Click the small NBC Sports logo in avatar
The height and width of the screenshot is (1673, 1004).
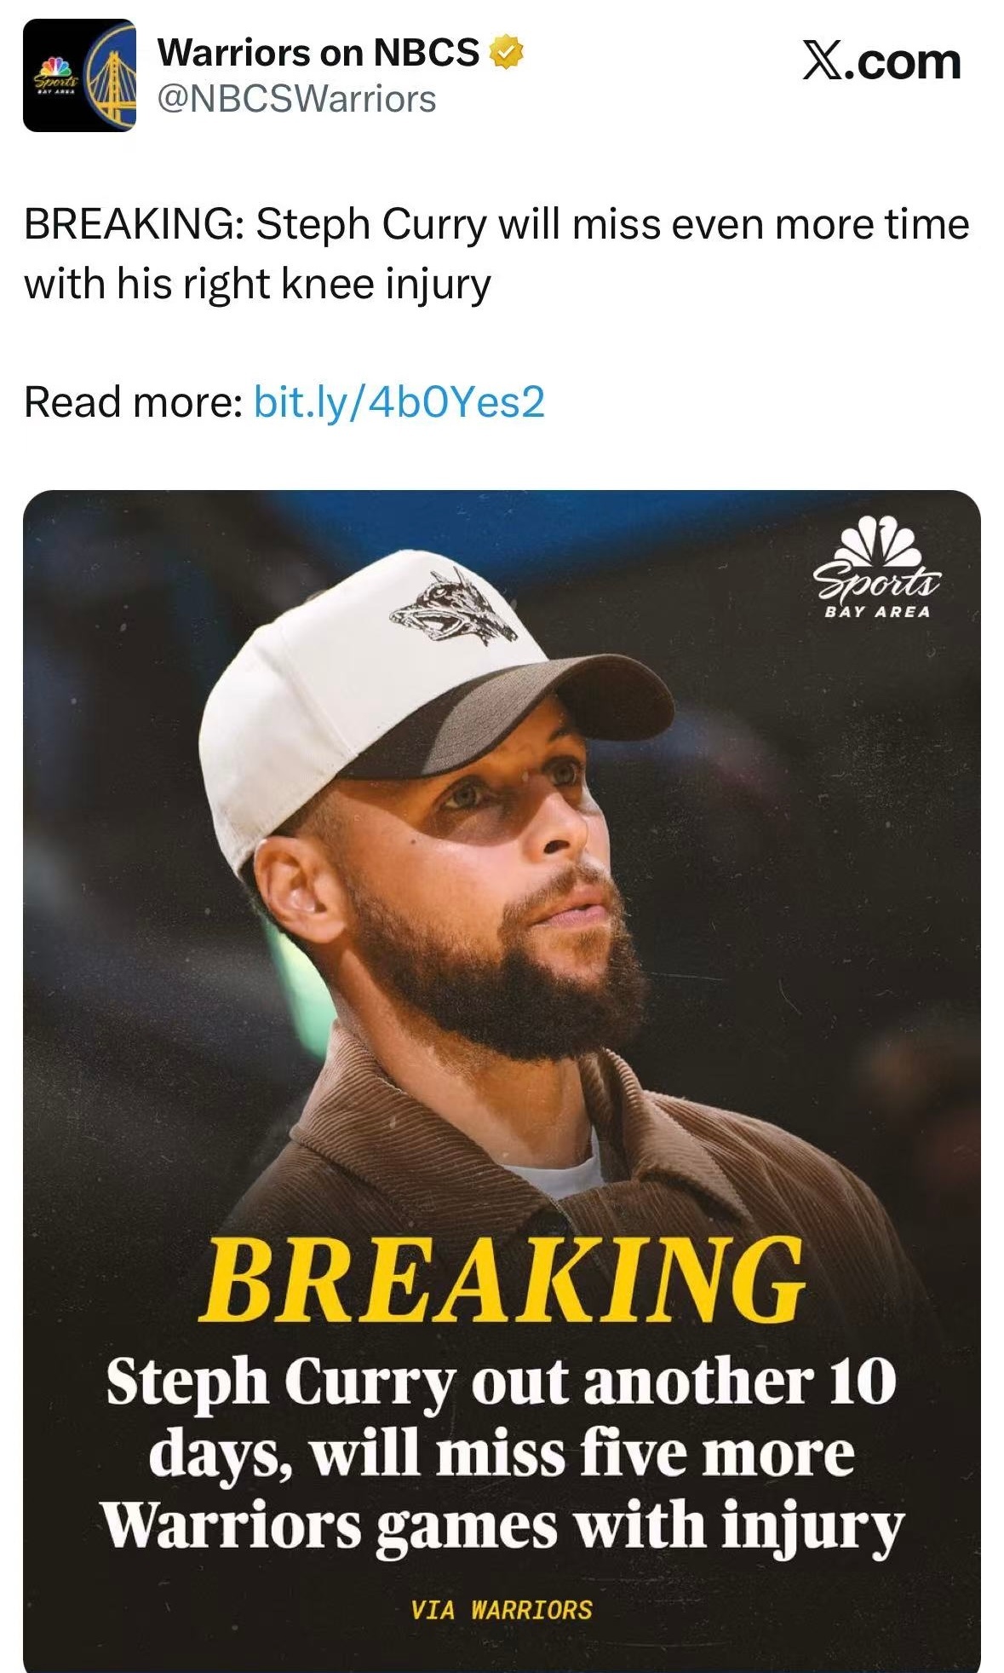(55, 77)
